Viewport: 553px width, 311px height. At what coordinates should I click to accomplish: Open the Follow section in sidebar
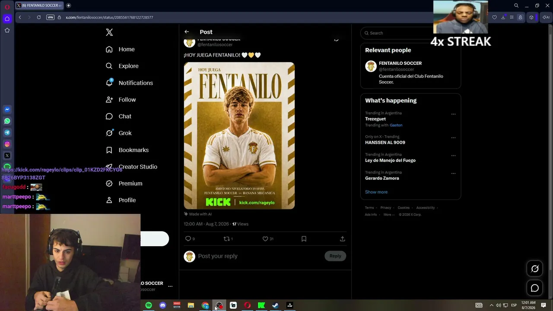coord(121,100)
